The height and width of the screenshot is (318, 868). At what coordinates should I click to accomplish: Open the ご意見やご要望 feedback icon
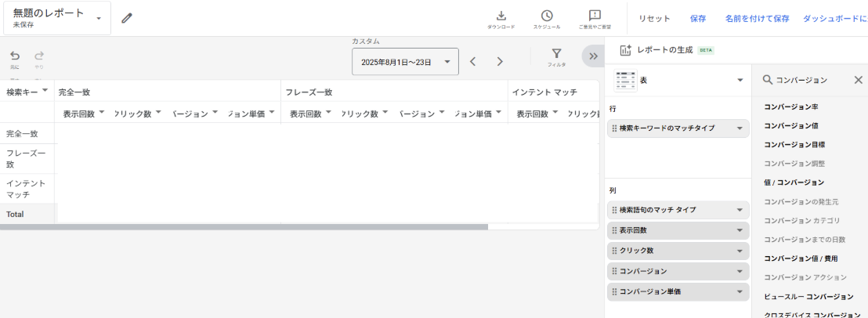595,16
